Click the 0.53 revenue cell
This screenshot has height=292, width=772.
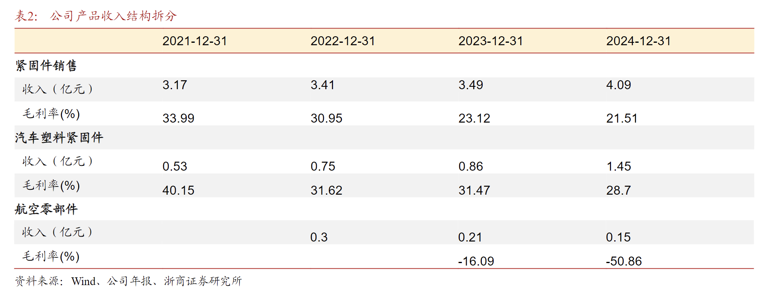point(174,167)
